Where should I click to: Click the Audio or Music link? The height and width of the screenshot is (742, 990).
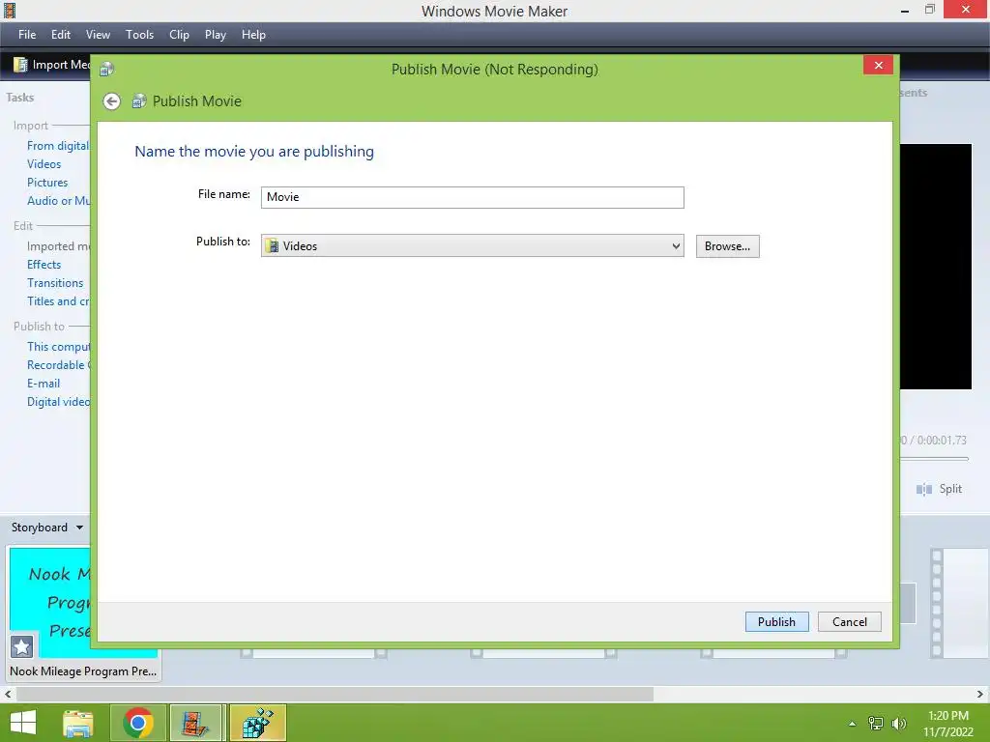[59, 201]
